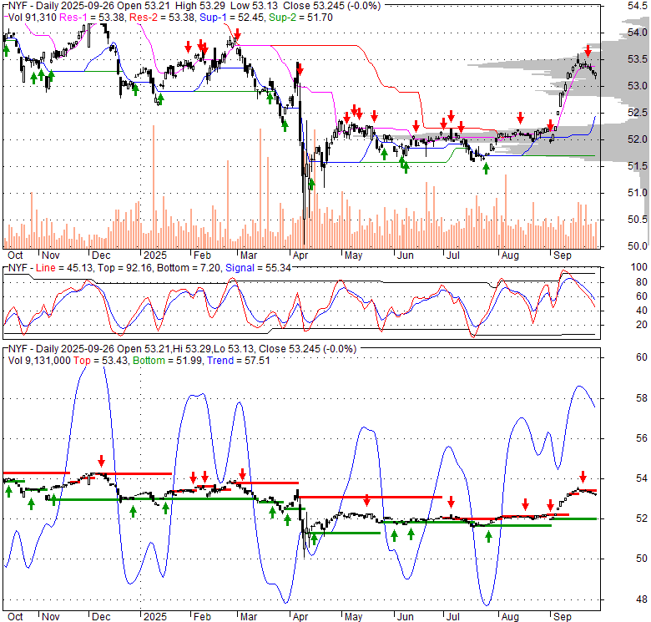Click the 80 label on oscillator axis
Screen dimensions: 651x622
(642, 282)
